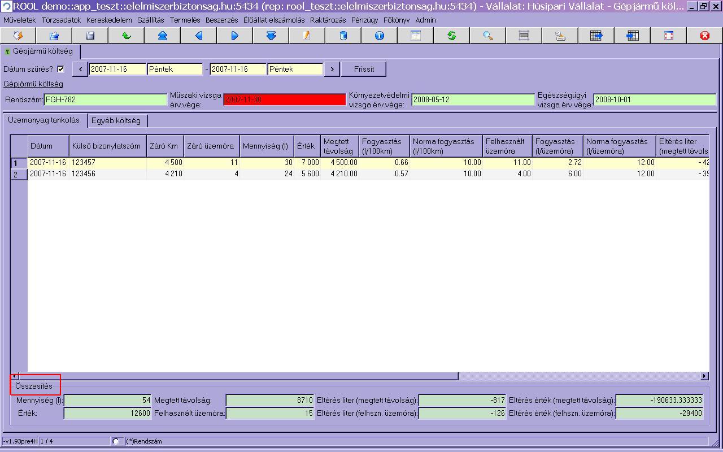Viewport: 723px width, 452px height.
Task: Open the Raktározás menu
Action: (328, 20)
